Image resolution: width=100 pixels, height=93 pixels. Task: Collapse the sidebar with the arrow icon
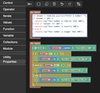click(30, 4)
